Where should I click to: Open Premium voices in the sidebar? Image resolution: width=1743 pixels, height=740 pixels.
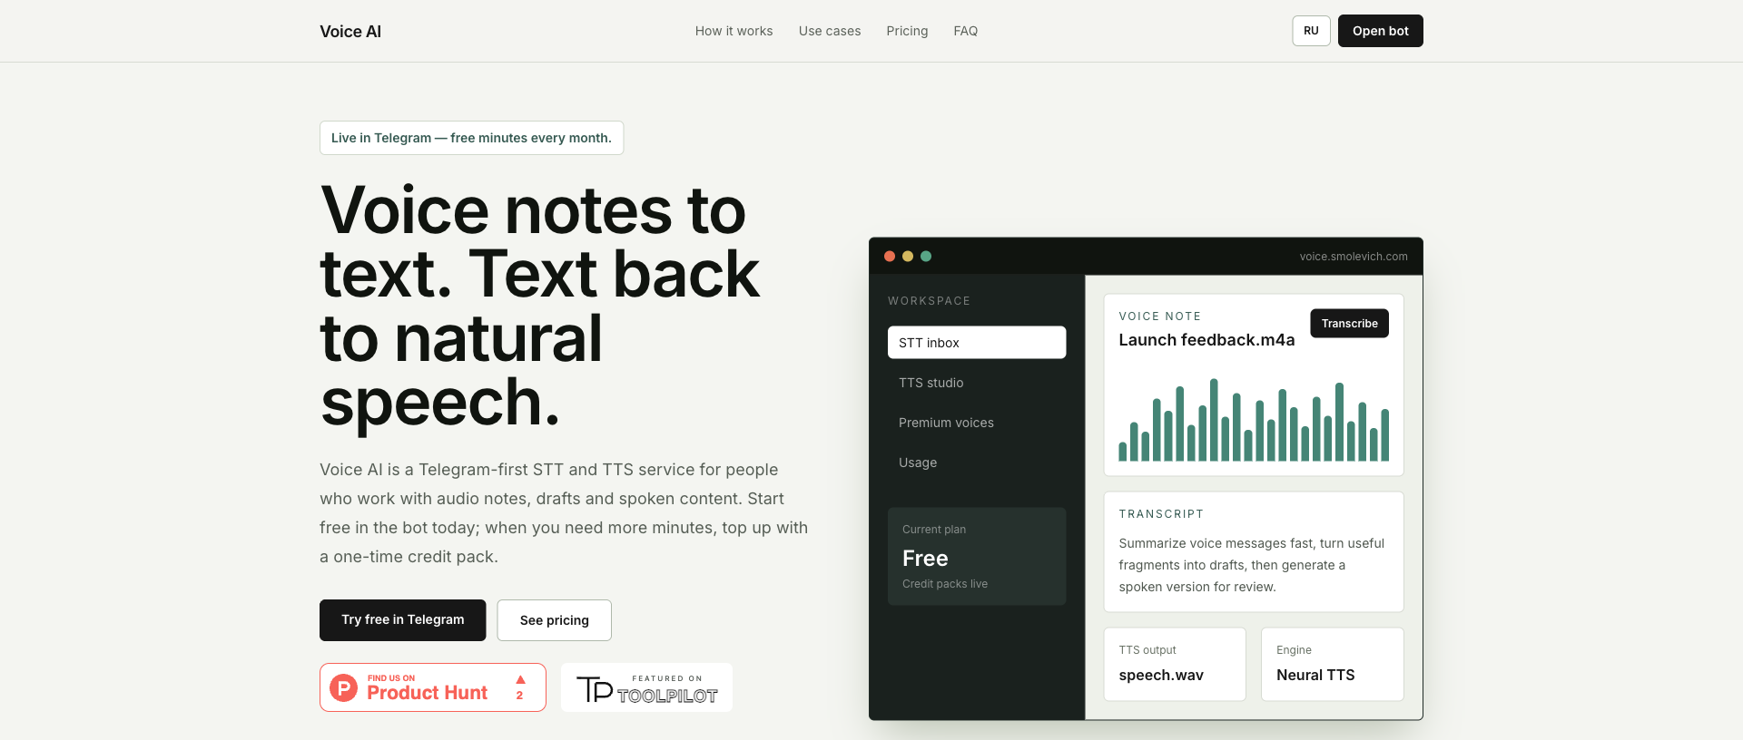(977, 423)
